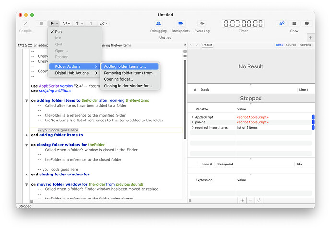Open the Step Into dropdown chevron
This screenshot has width=331, height=230.
[82, 24]
